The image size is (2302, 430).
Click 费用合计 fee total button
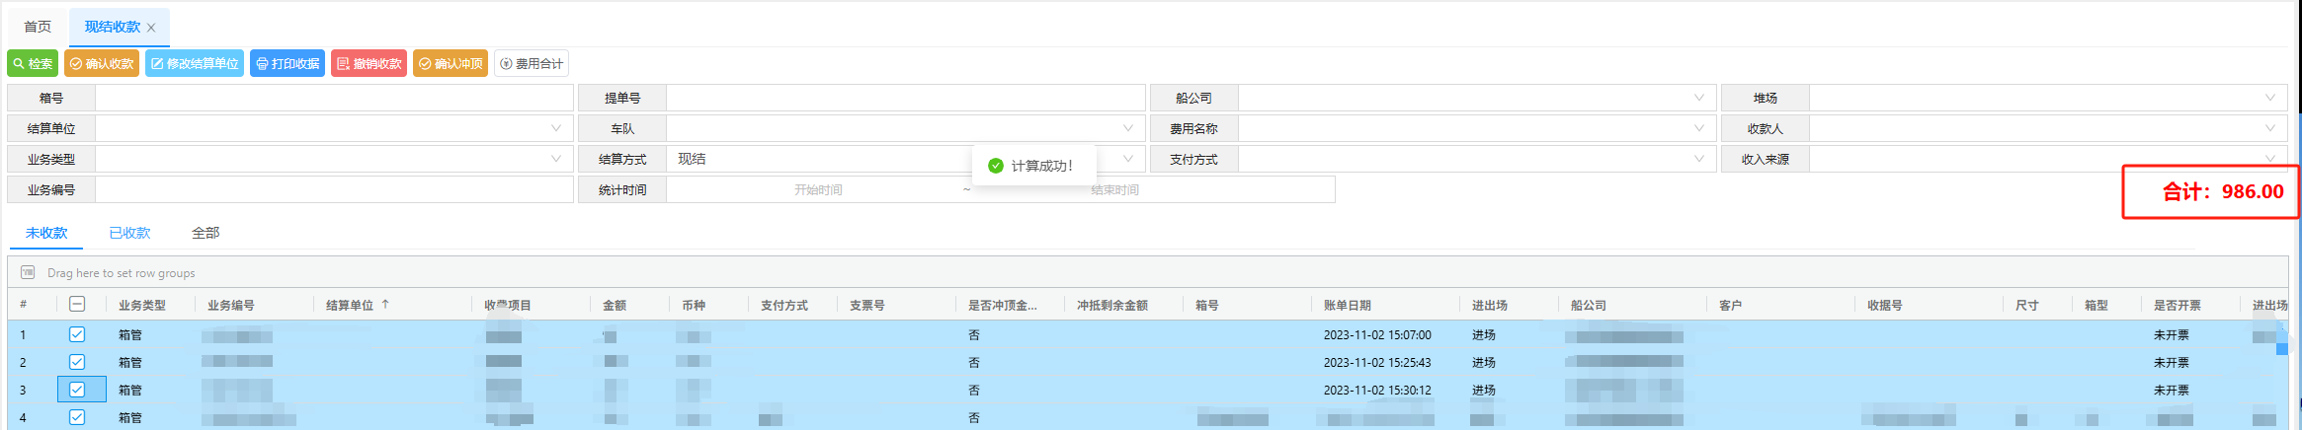pos(532,63)
